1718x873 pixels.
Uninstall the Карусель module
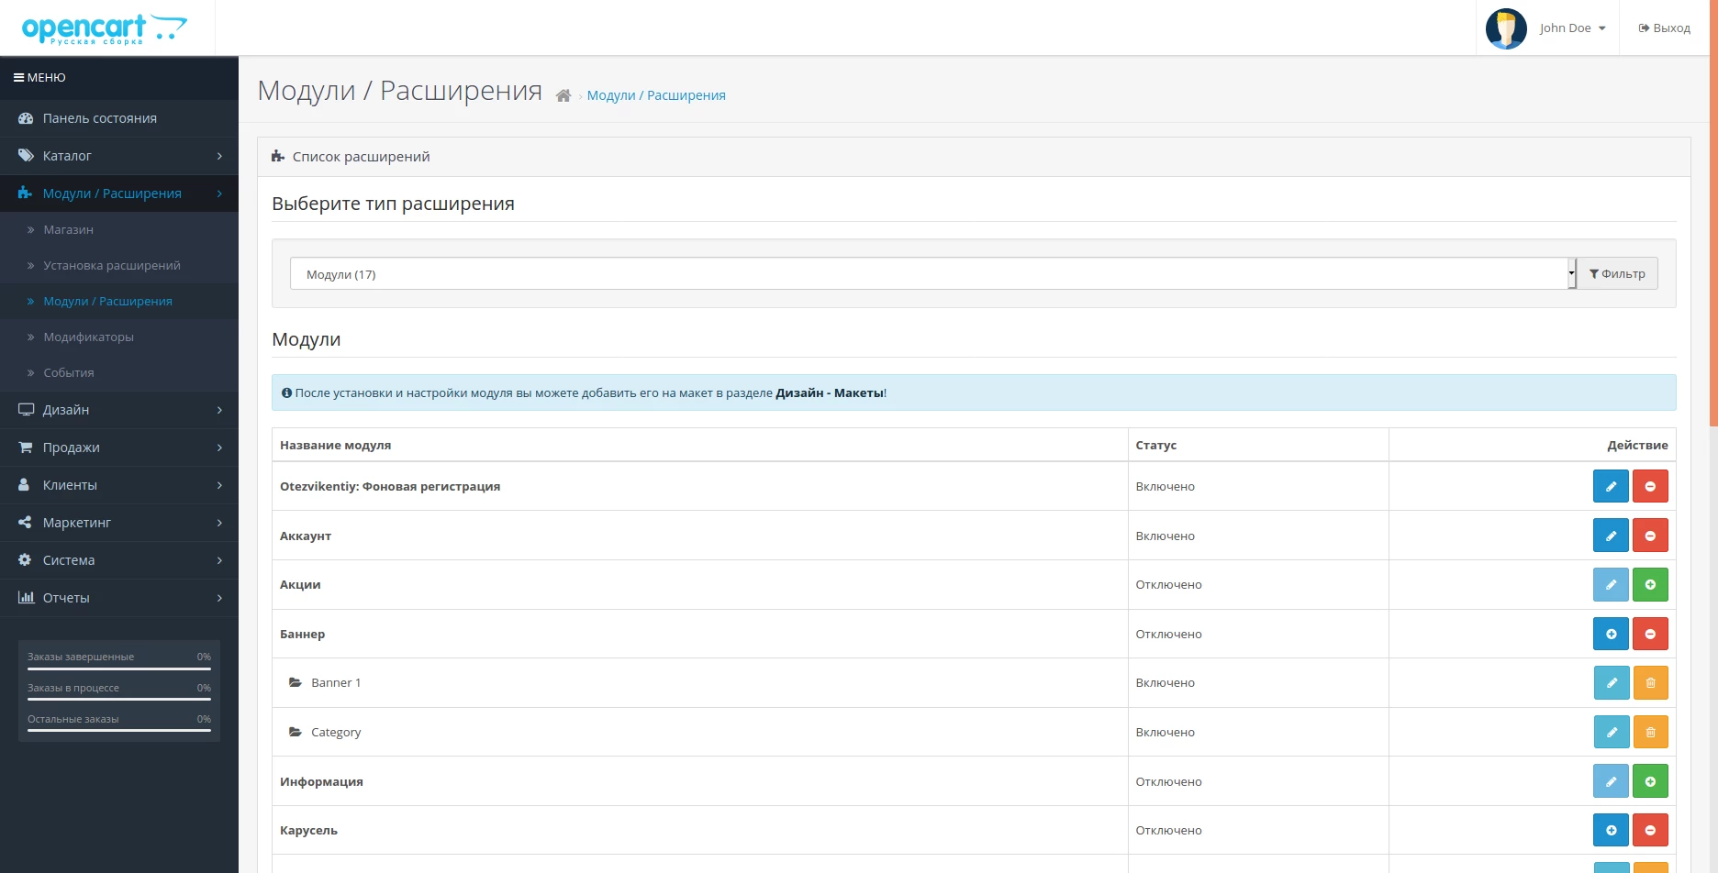click(x=1650, y=830)
